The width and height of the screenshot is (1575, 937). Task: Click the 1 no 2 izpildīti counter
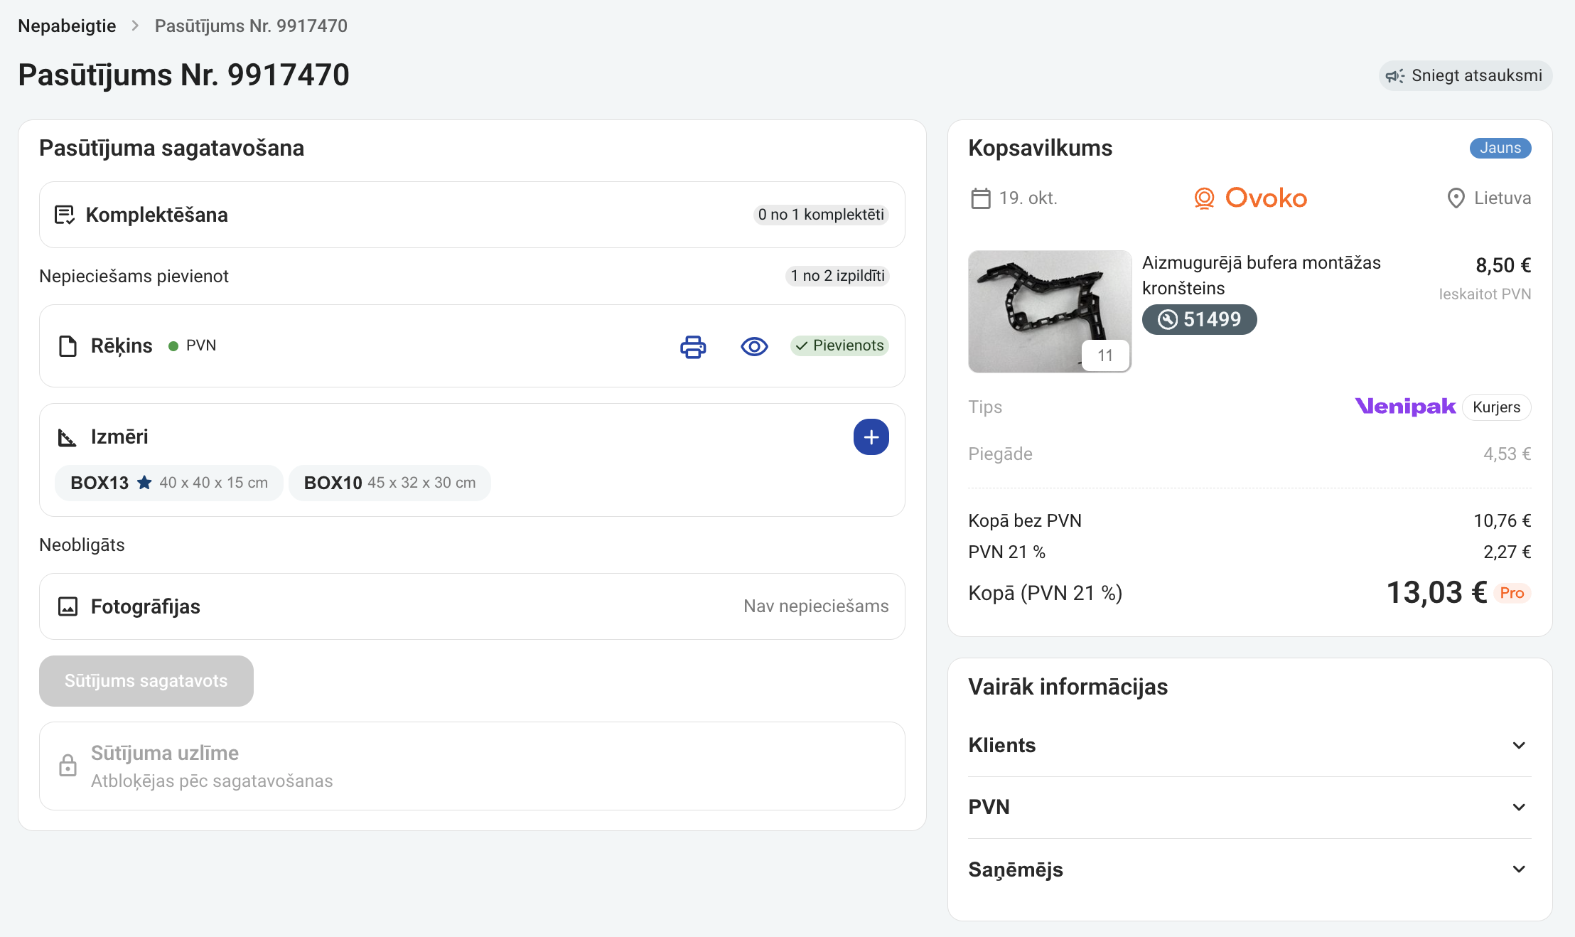tap(837, 276)
